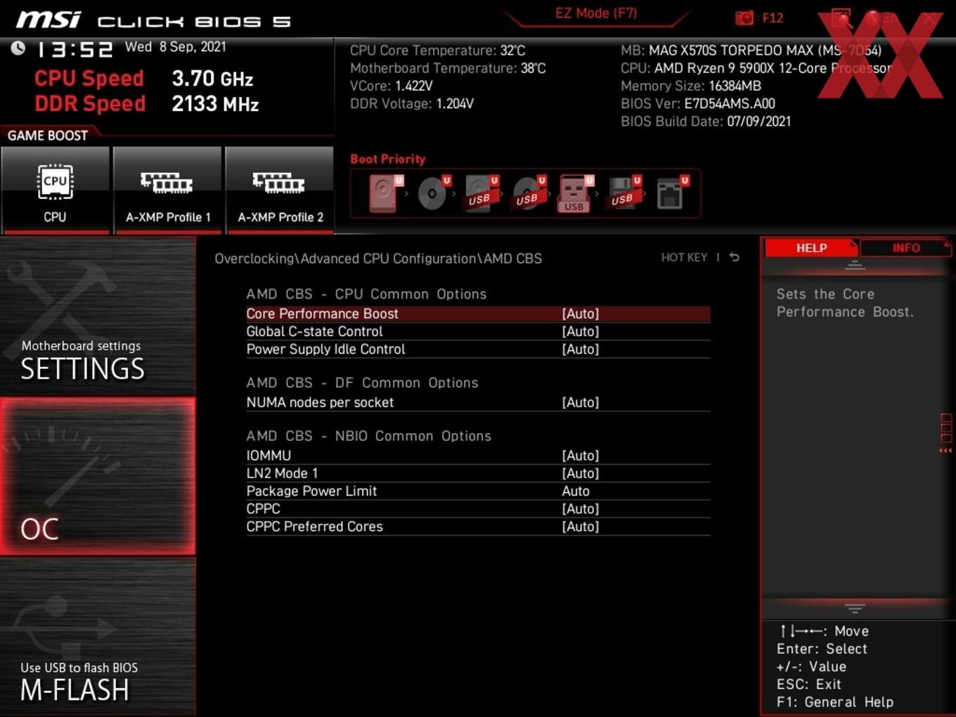
Task: Click the system time 13:52
Action: pos(75,49)
